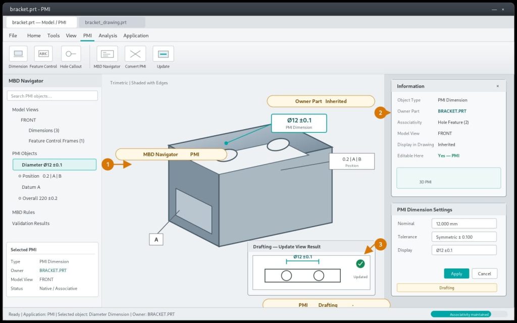Open MBD Rules in navigator
517x323 pixels.
coord(23,212)
